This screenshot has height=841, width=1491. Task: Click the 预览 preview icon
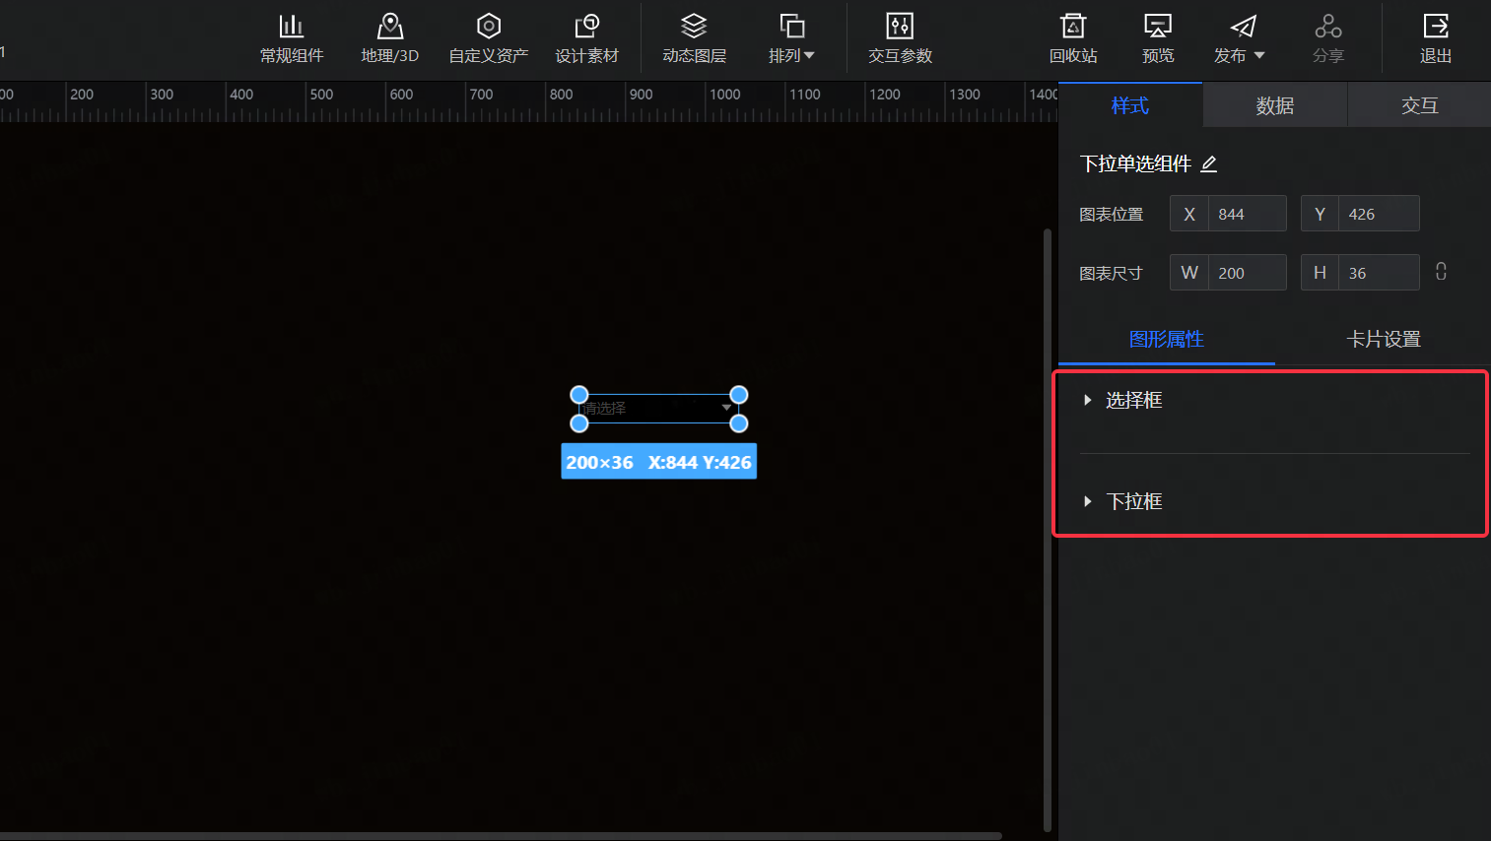pyautogui.click(x=1157, y=37)
